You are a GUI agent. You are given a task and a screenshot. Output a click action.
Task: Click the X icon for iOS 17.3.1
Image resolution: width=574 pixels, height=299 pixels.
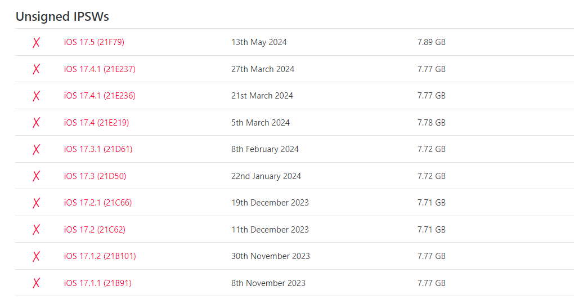coord(36,149)
